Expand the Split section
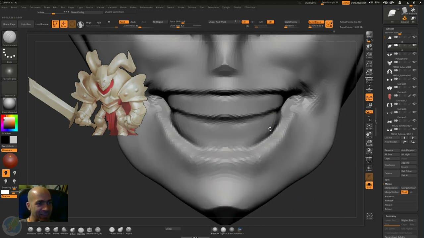Image resolution: width=424 pixels, height=238 pixels. 387,180
